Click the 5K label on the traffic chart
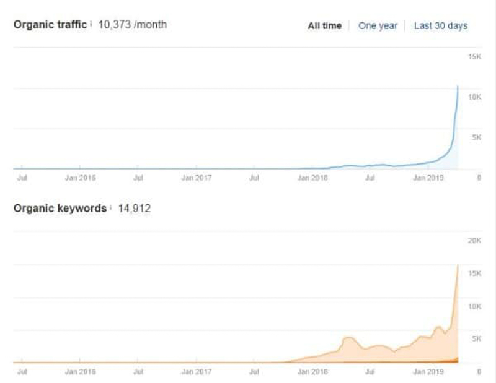This screenshot has width=496, height=383. [476, 137]
